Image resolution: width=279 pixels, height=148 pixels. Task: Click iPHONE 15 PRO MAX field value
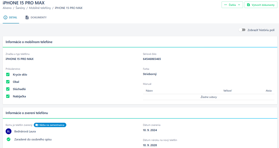[x=19, y=59]
